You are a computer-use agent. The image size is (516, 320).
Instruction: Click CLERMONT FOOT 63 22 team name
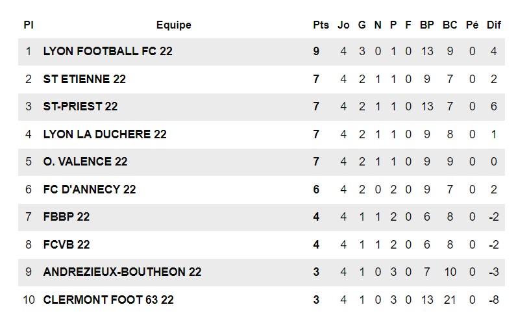pyautogui.click(x=108, y=300)
